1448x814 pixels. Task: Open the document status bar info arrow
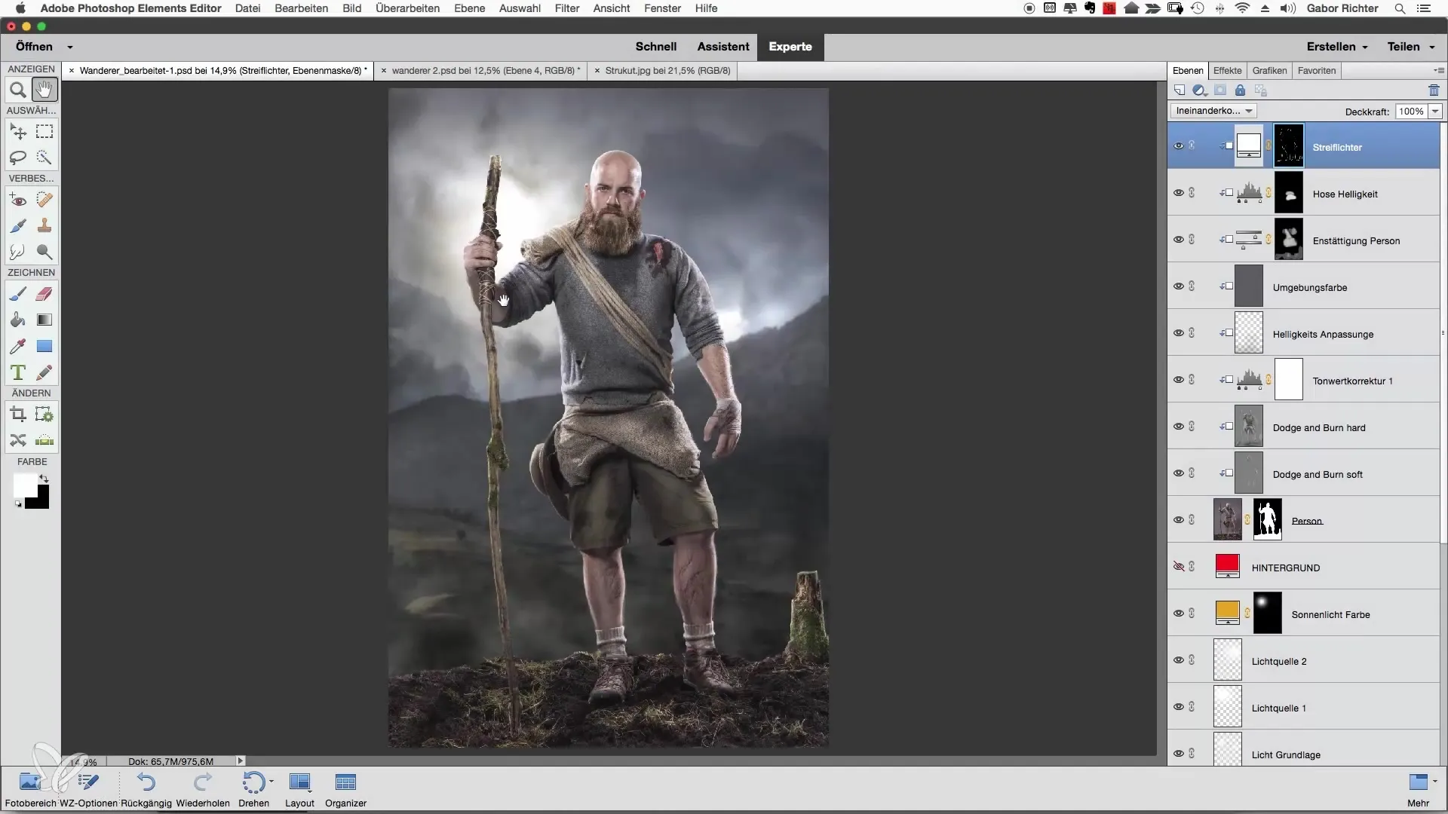tap(241, 761)
